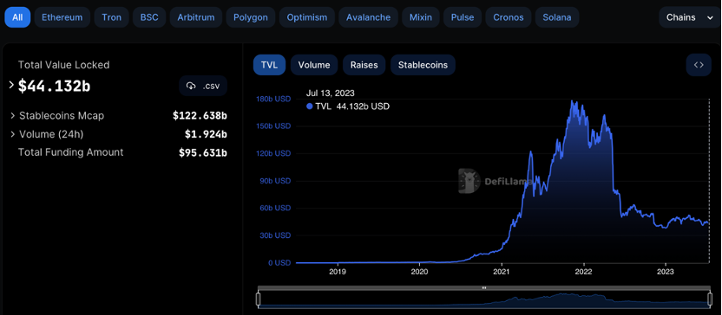The image size is (722, 315).
Task: Show the TVL chart
Action: (269, 65)
